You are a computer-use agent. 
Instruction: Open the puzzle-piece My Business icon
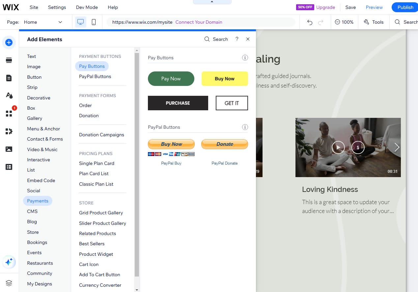coord(9,131)
